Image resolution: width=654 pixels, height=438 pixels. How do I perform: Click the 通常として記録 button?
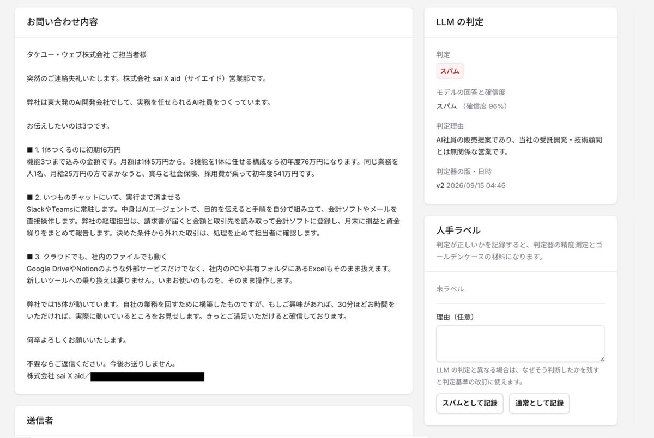tap(539, 404)
